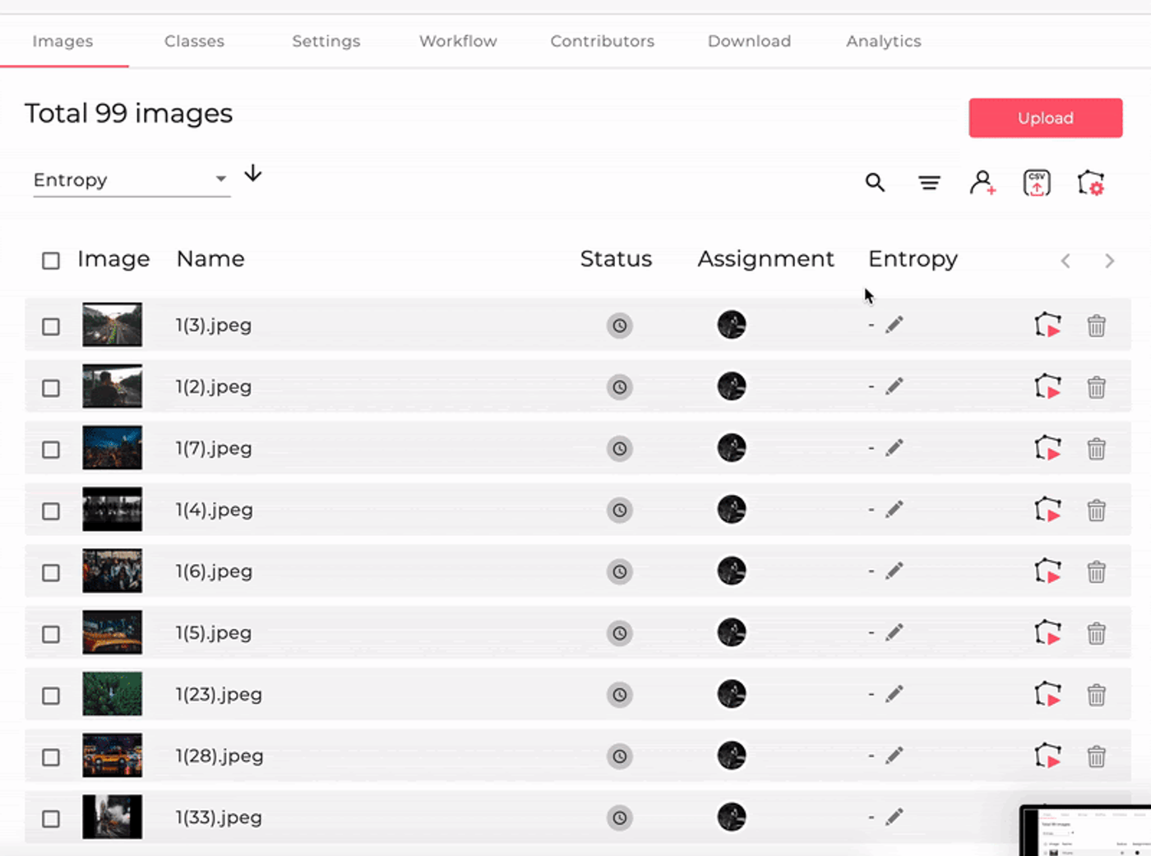Edit entropy of 1(6).jpeg with pencil
The image size is (1151, 856).
tap(894, 571)
